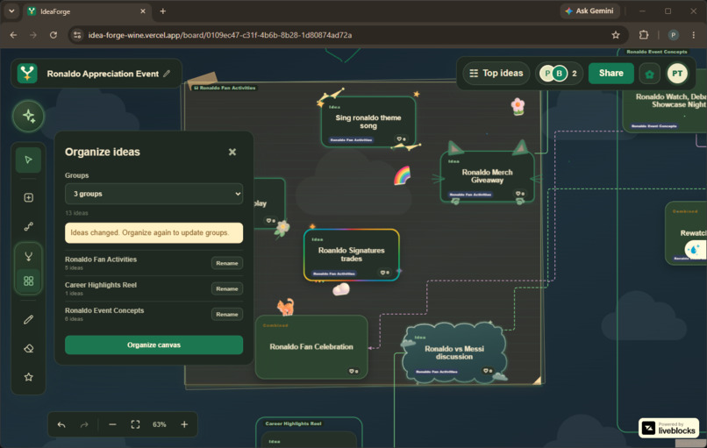Open the PT user profile avatar

(677, 74)
